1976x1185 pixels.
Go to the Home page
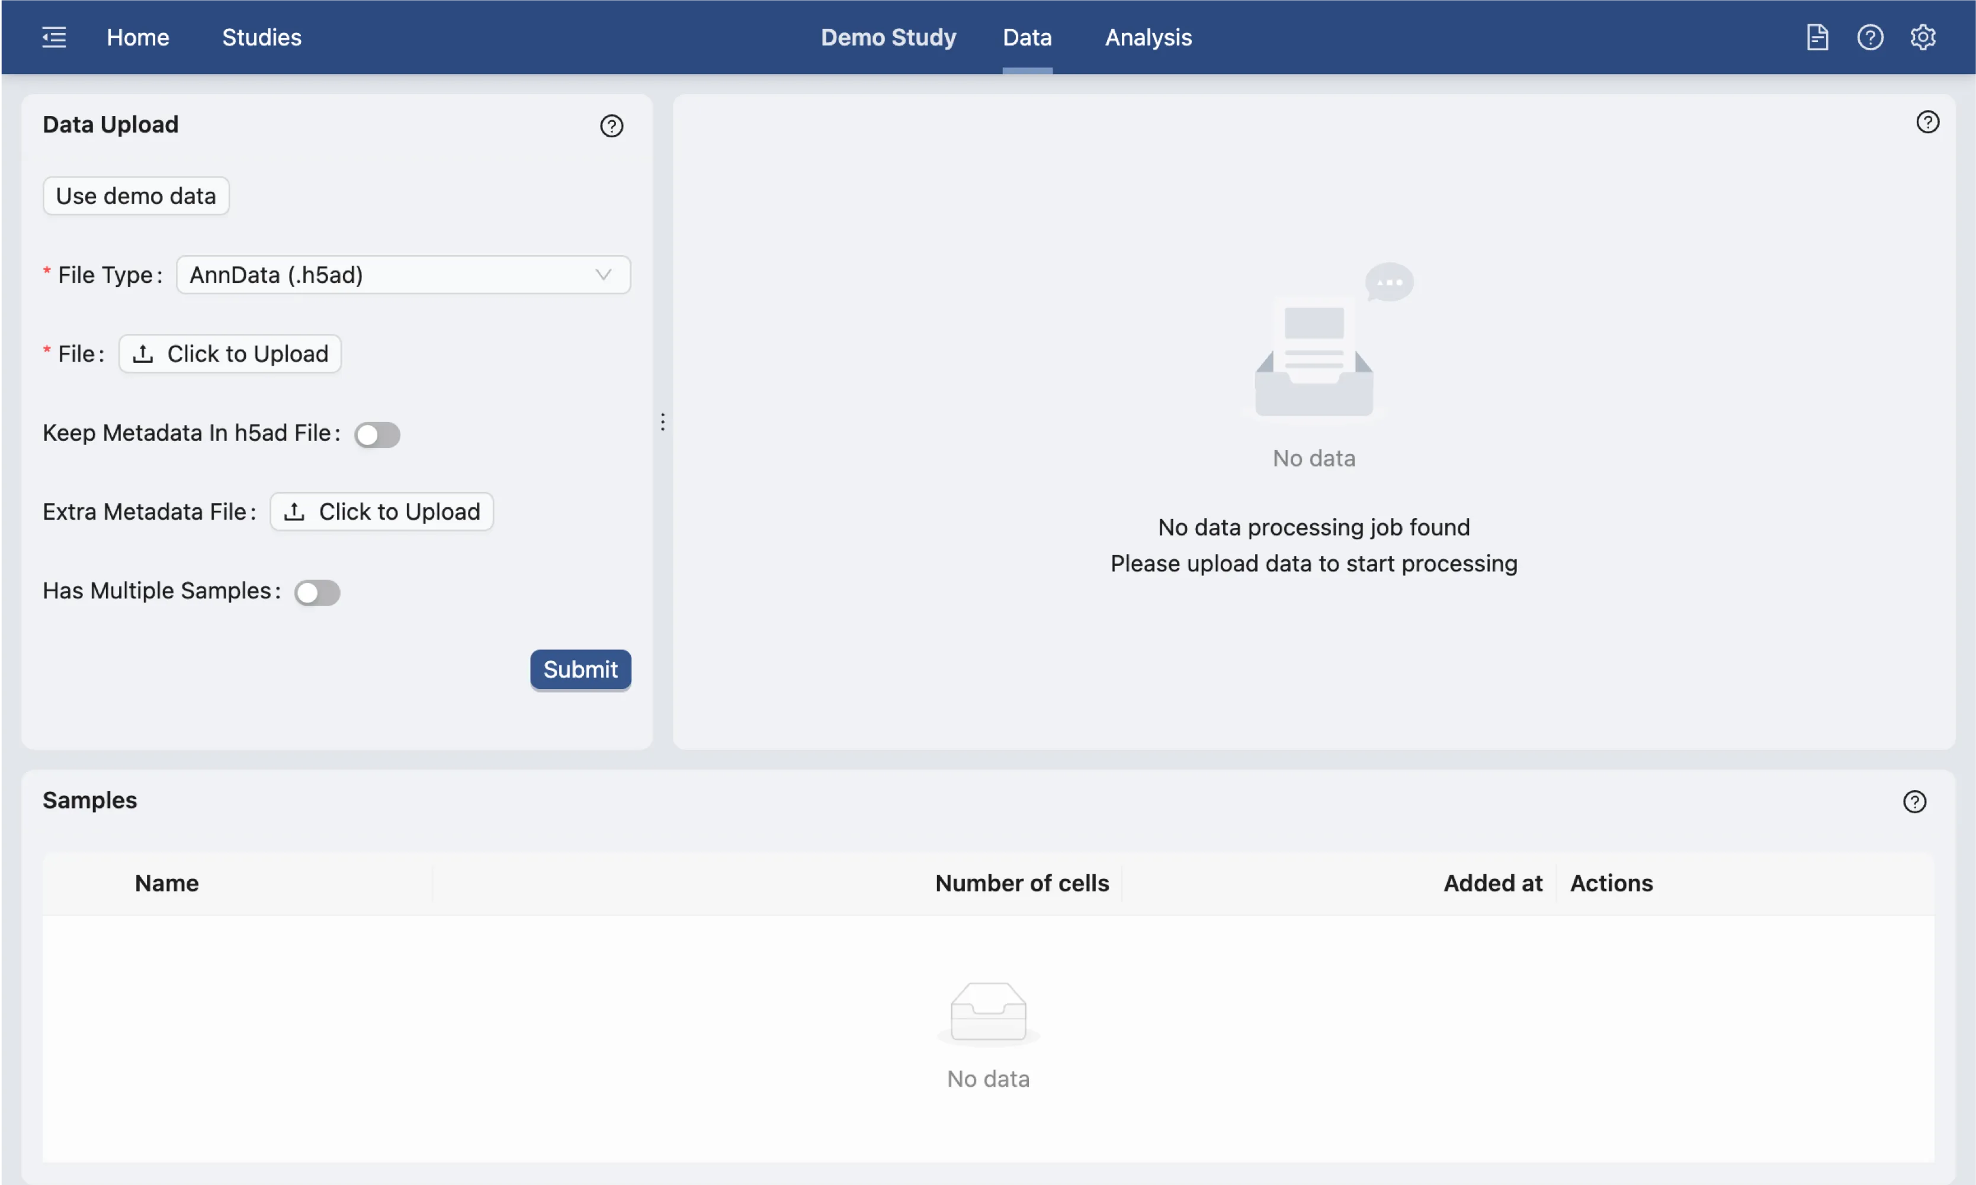pos(137,37)
